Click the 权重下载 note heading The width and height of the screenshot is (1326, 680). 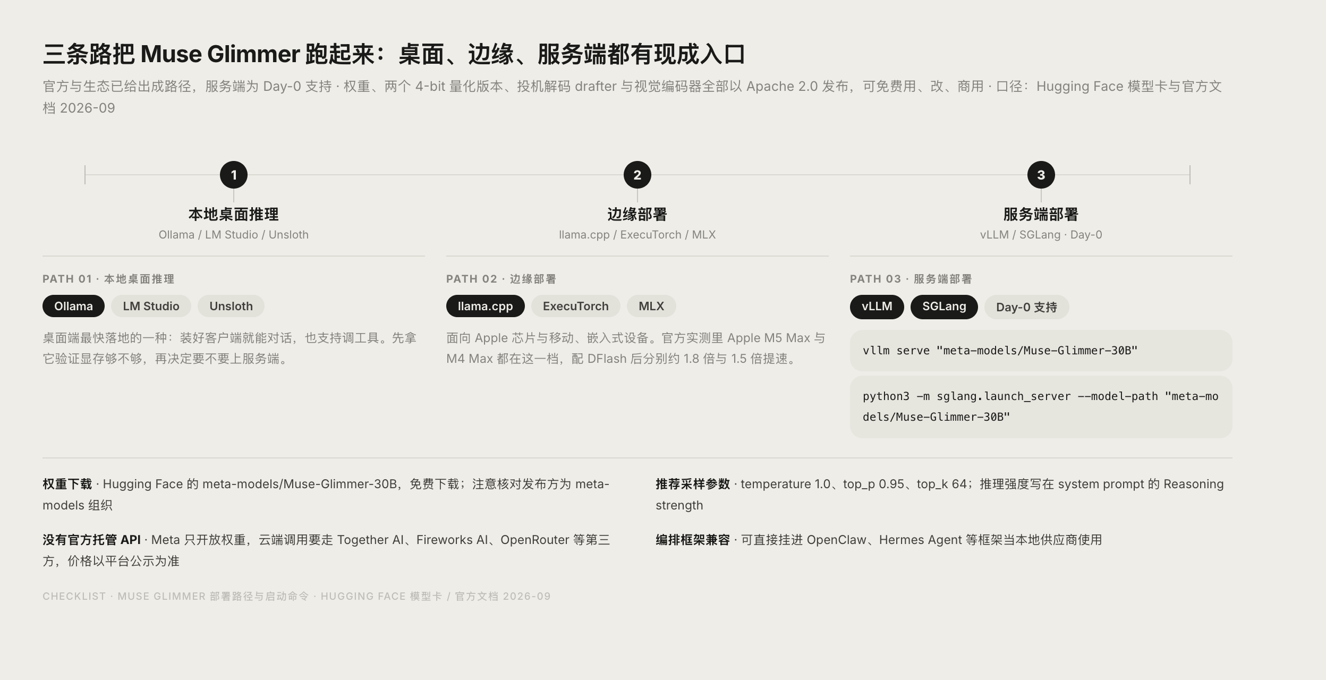point(67,484)
